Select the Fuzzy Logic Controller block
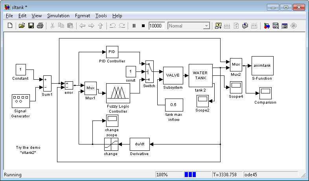The image size is (309, 181). pyautogui.click(x=118, y=93)
